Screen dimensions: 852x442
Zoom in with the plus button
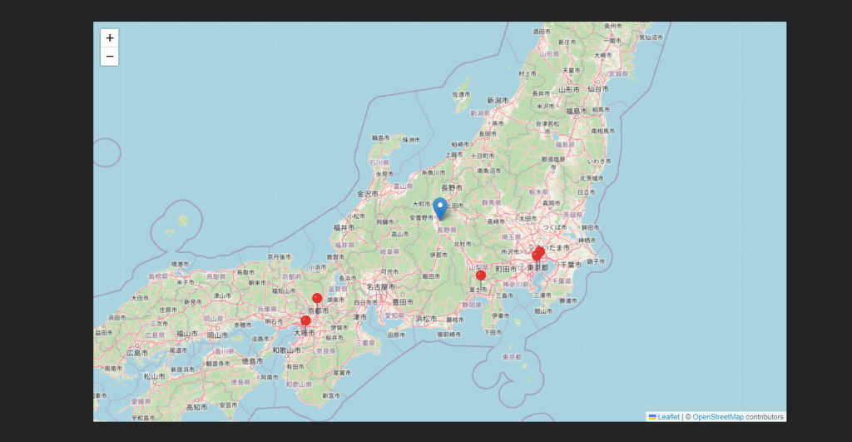pos(110,38)
